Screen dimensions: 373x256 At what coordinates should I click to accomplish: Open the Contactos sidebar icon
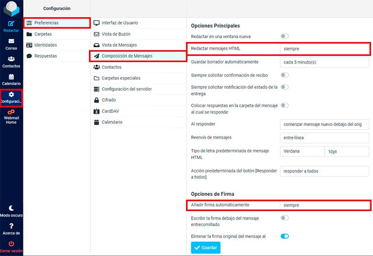11,59
